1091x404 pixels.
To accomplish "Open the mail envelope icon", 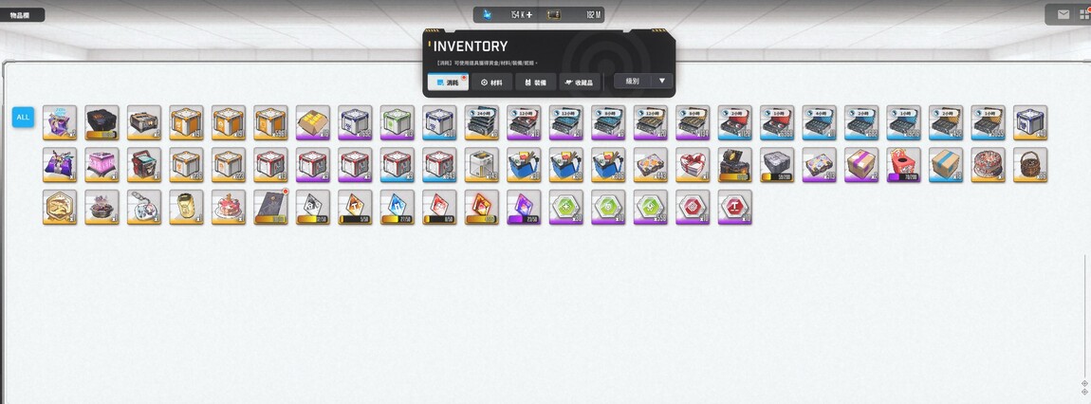I will (1063, 14).
